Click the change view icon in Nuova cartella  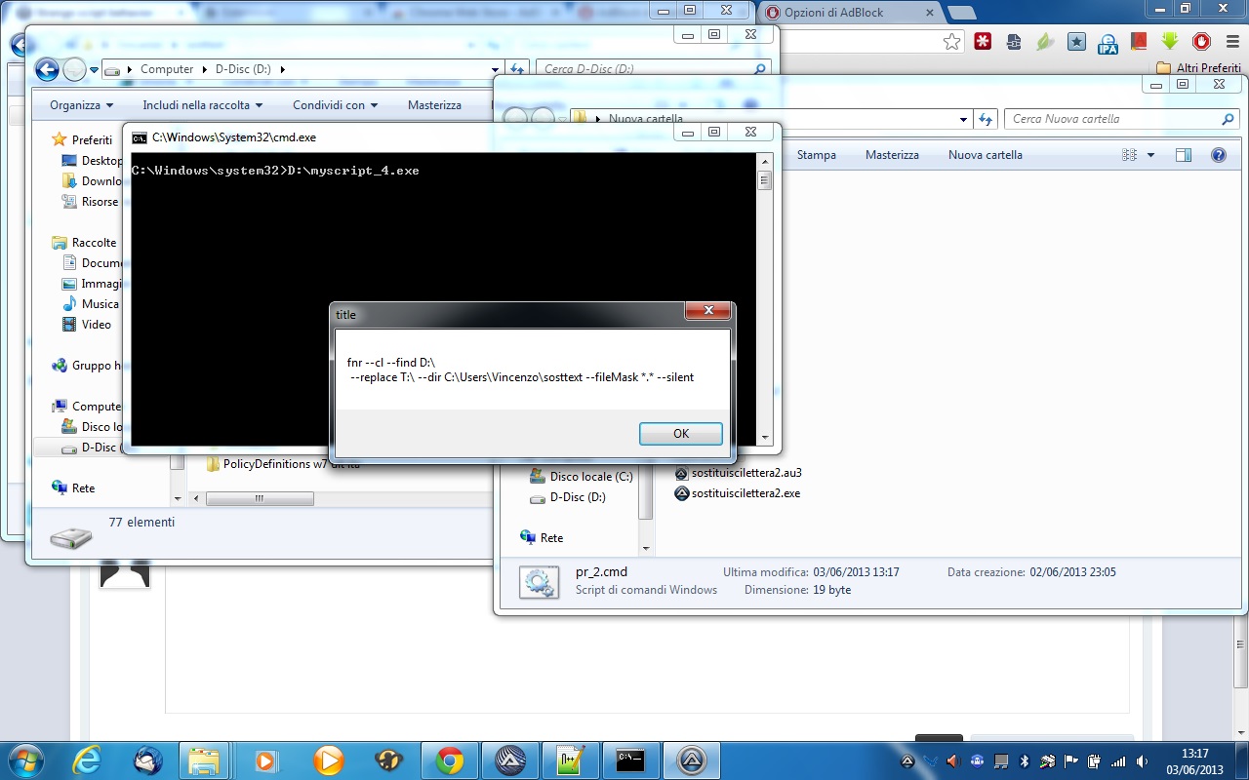(x=1130, y=155)
